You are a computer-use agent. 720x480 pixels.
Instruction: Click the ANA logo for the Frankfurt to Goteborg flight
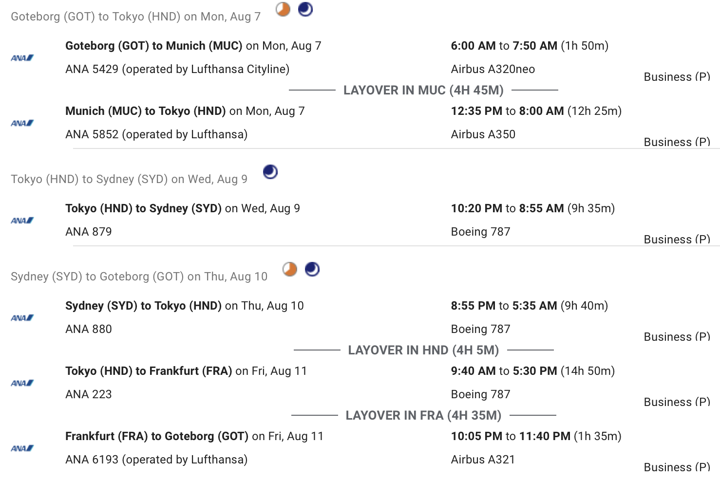click(x=22, y=448)
